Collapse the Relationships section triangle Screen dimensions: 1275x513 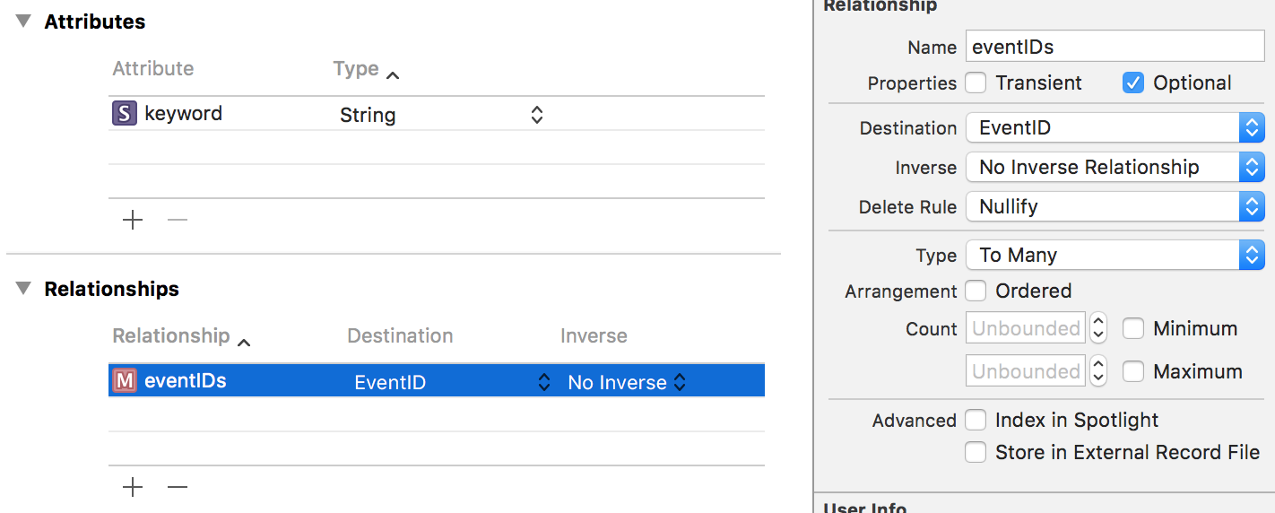point(23,289)
